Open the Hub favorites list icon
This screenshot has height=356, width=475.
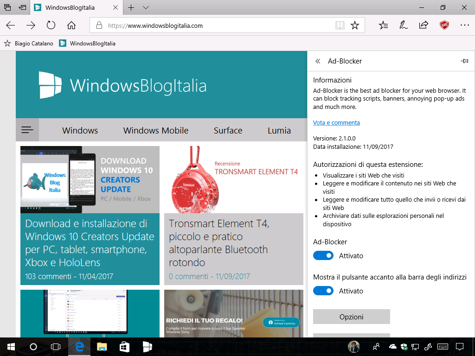(x=383, y=25)
